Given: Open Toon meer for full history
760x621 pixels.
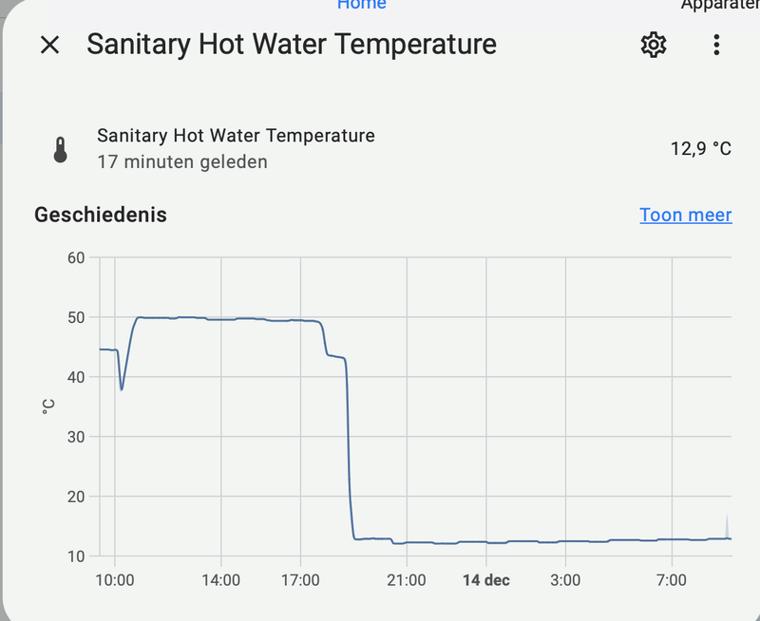Looking at the screenshot, I should coord(686,215).
